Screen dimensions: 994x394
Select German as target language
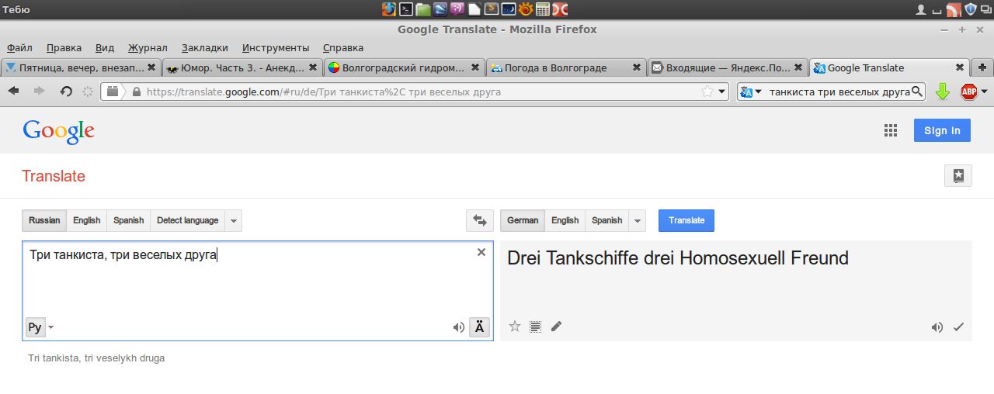(x=523, y=220)
